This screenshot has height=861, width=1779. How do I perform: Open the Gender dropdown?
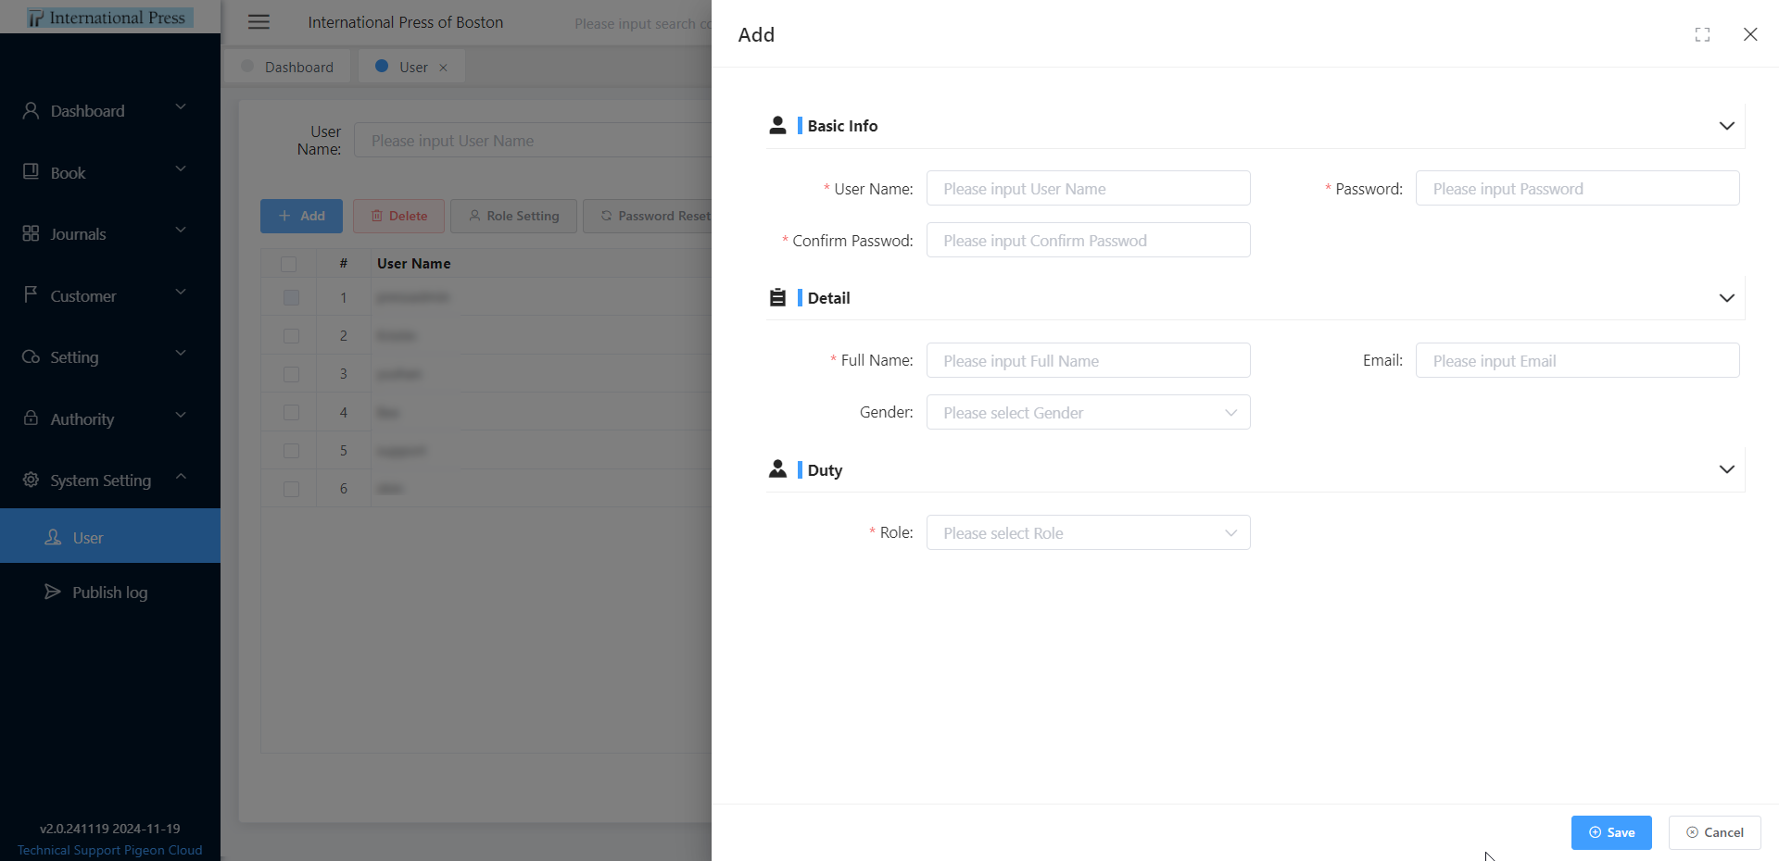pos(1088,412)
